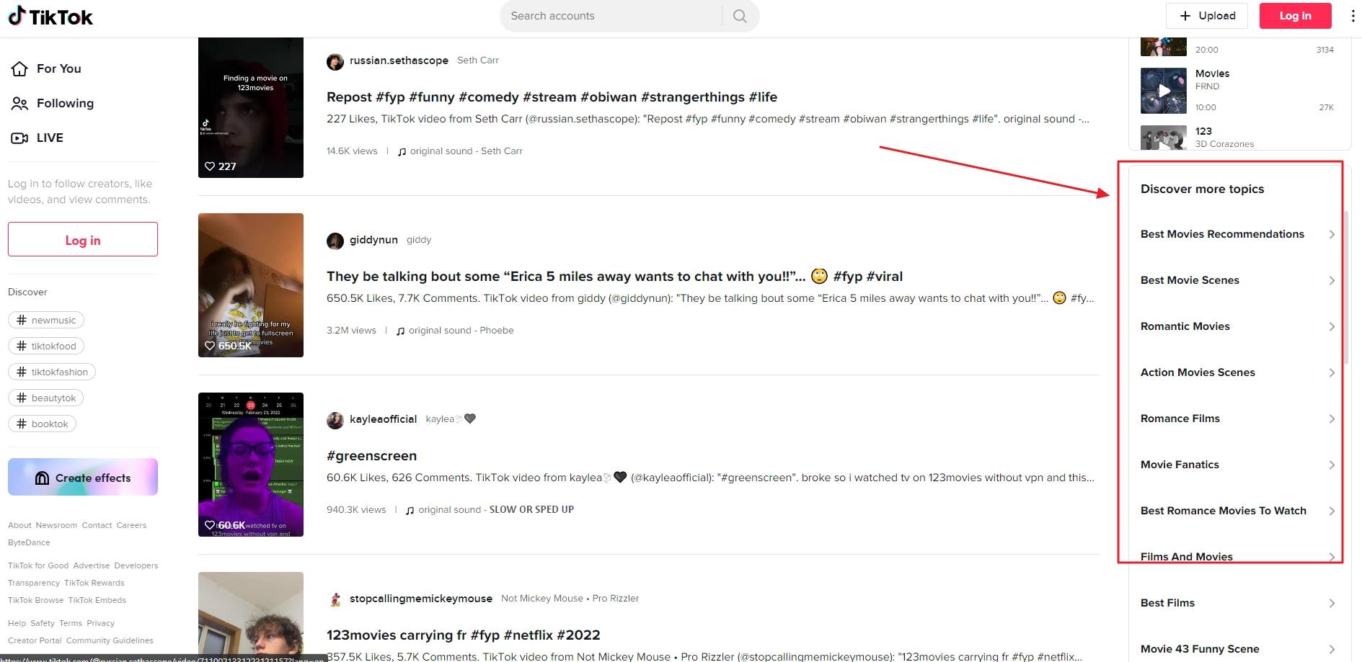Open the kayleaofficial profile avatar
Image resolution: width=1362 pixels, height=662 pixels.
335,420
